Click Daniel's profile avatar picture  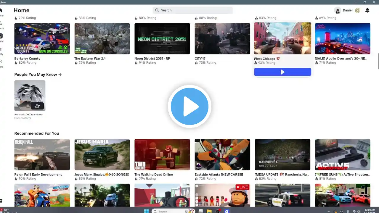[338, 10]
